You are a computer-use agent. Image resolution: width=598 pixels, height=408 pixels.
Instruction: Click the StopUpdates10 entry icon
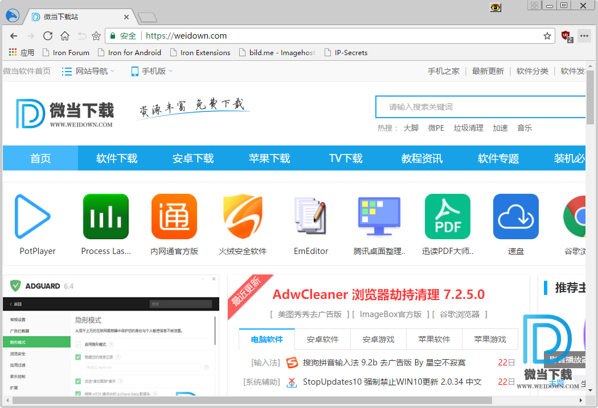click(292, 382)
